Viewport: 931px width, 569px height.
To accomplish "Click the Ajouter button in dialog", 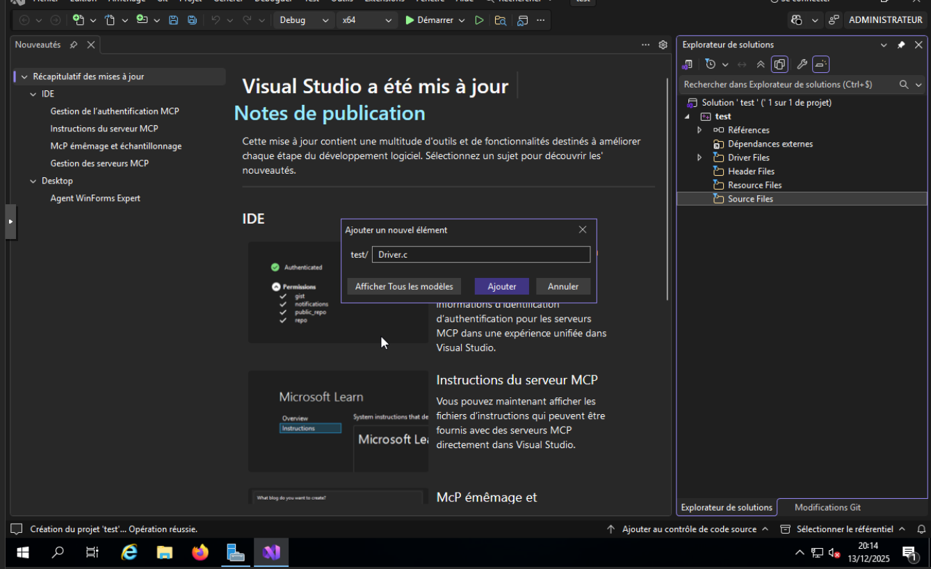I will coord(502,286).
